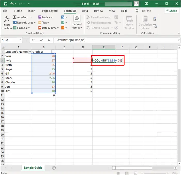Click the Show Formulas icon
Image resolution: width=181 pixels, height=175 pixels.
(x=116, y=17)
